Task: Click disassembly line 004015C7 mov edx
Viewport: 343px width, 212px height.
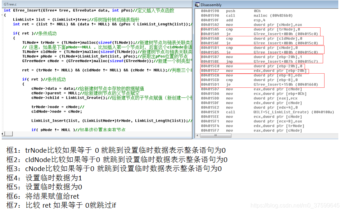Action: (254, 70)
